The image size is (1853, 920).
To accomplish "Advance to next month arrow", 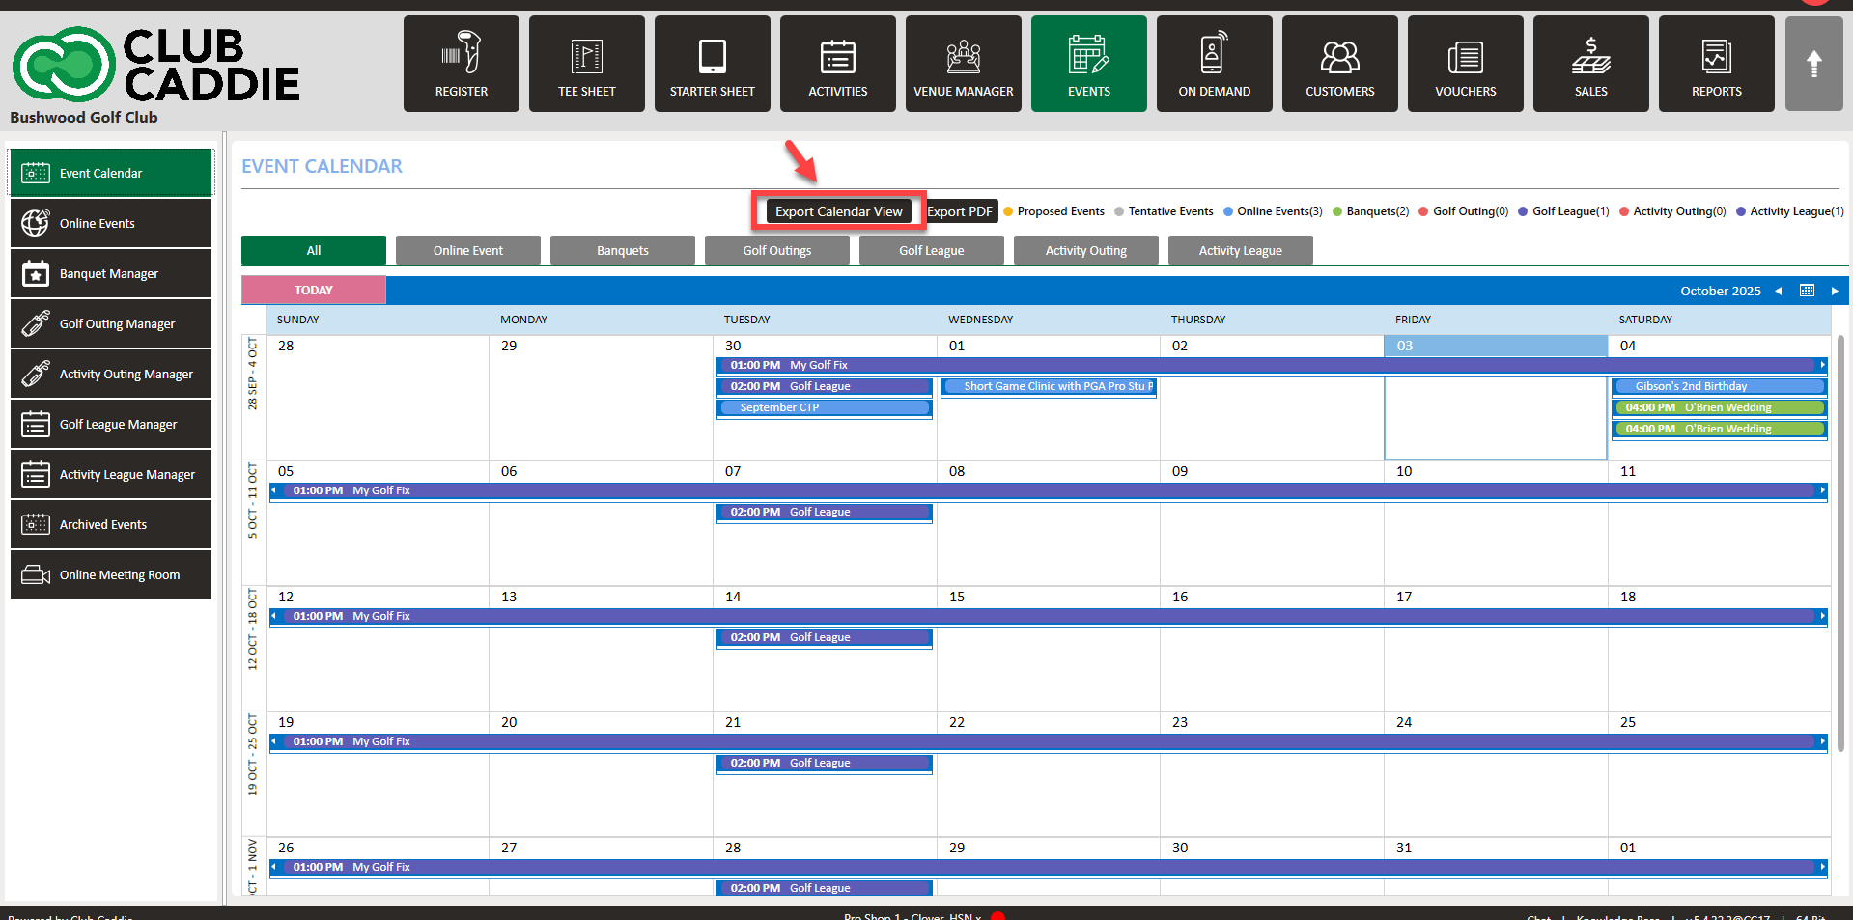I will pyautogui.click(x=1835, y=292).
